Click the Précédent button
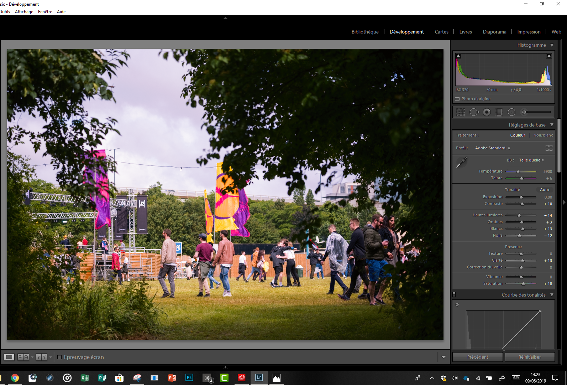The height and width of the screenshot is (385, 567). click(478, 357)
